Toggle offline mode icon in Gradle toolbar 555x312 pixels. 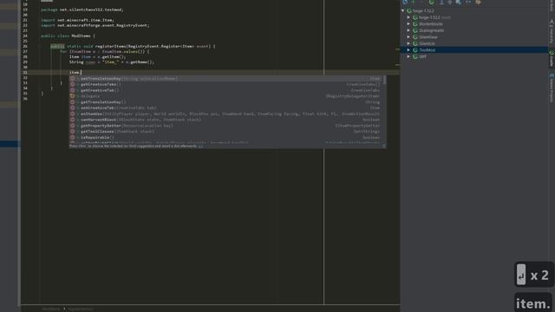(468, 2)
